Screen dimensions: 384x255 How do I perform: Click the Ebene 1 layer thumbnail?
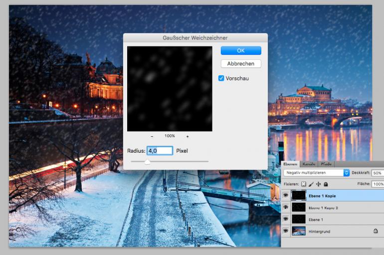299,220
